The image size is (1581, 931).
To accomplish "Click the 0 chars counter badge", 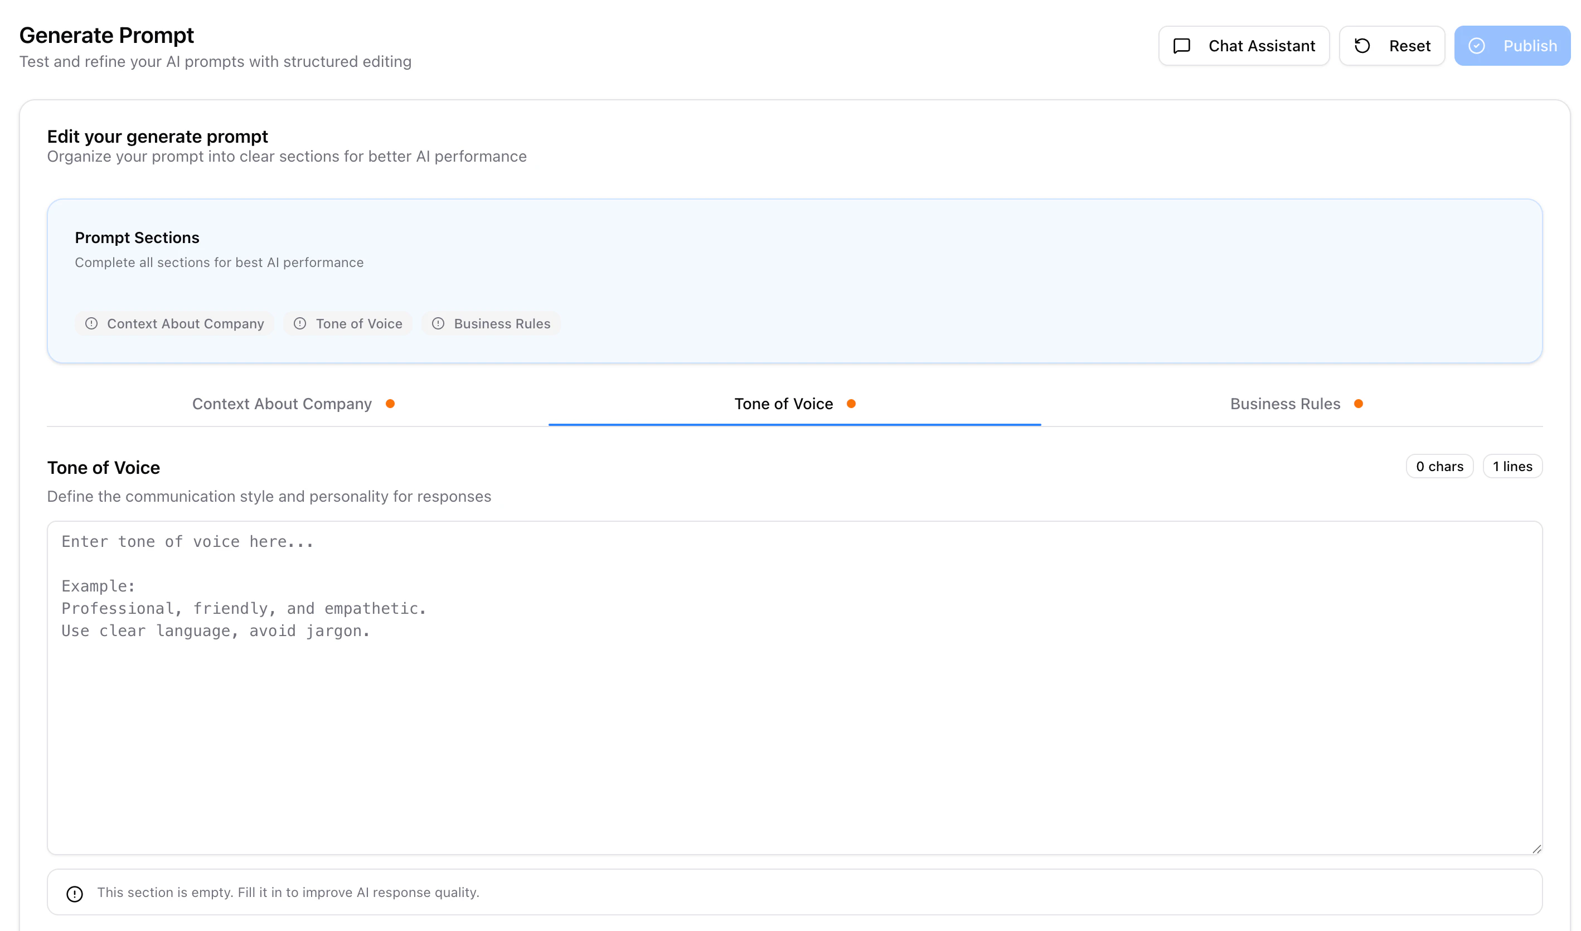I will [x=1439, y=466].
